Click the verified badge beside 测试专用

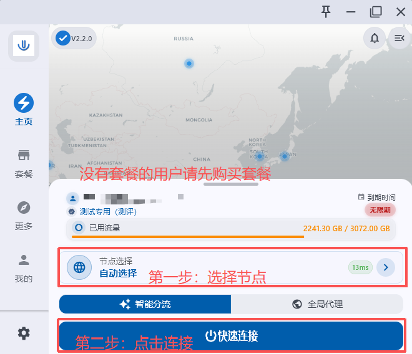click(x=71, y=211)
